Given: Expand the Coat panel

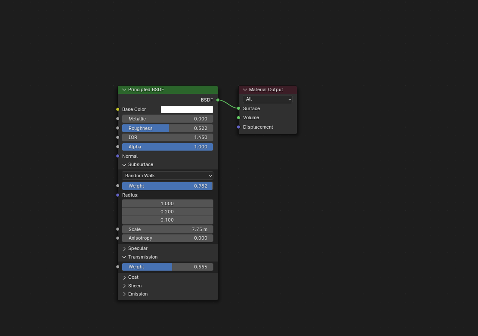Looking at the screenshot, I should tap(124, 277).
